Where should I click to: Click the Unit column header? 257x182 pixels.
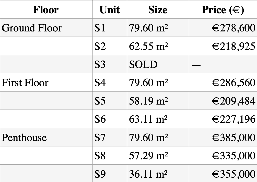click(x=110, y=10)
